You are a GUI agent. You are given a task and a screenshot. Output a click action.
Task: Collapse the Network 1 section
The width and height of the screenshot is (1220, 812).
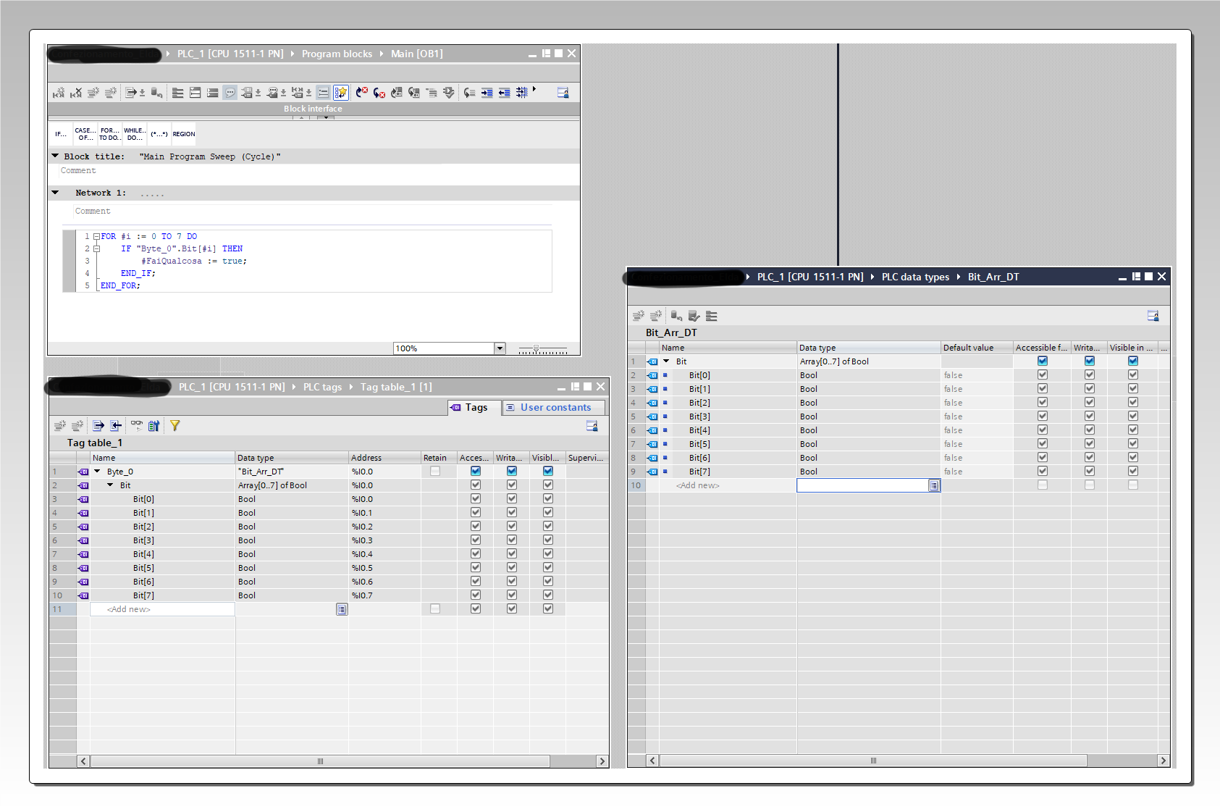click(55, 193)
